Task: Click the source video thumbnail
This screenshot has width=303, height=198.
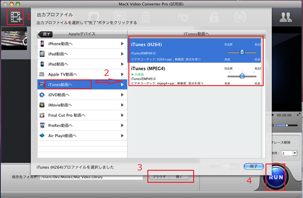Action: click(14, 39)
